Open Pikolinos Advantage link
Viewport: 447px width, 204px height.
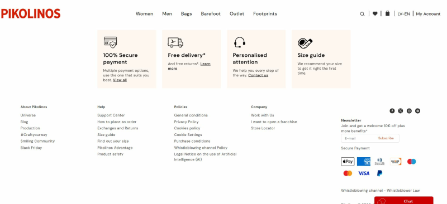tap(115, 148)
